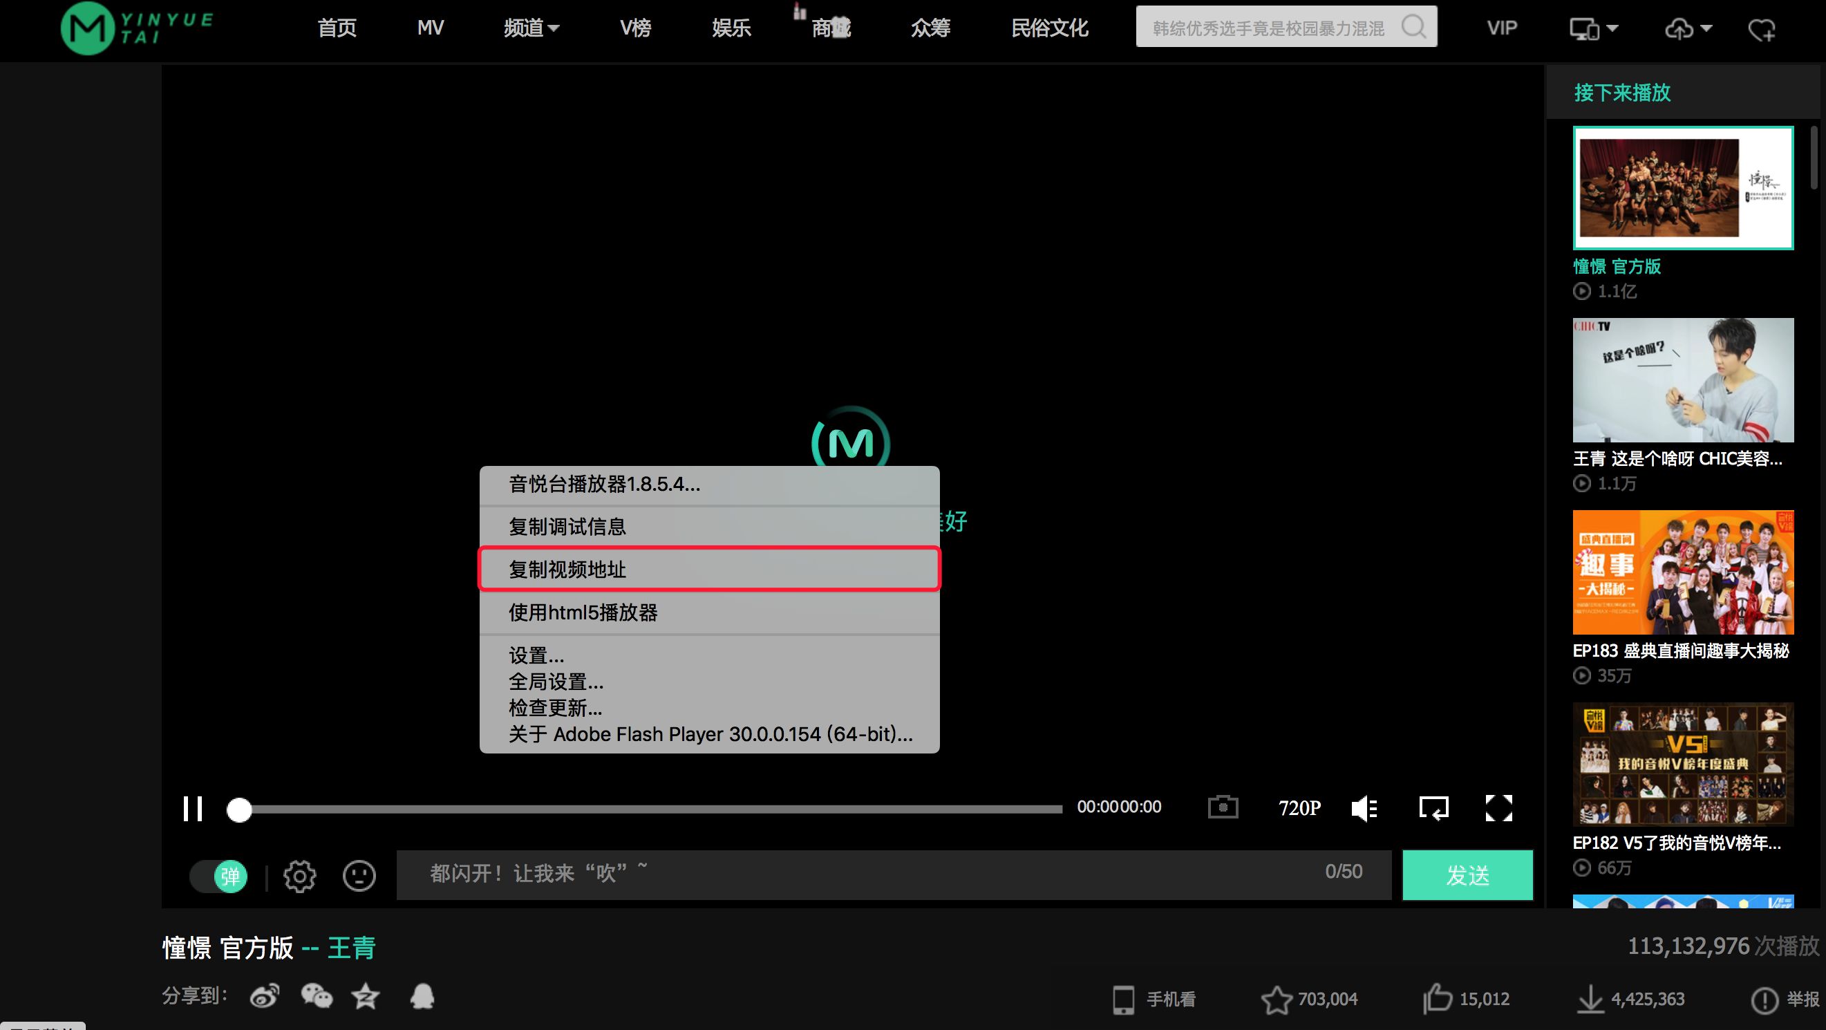This screenshot has width=1826, height=1030.
Task: Open EP182 V5了我的音悦V榜 thumbnail
Action: (1683, 764)
